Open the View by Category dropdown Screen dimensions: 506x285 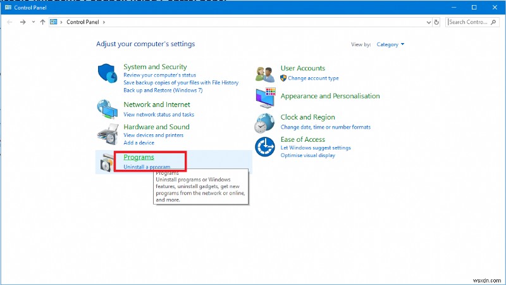[390, 44]
